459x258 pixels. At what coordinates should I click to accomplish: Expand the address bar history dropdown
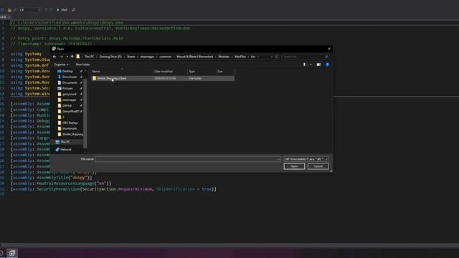tap(271, 57)
